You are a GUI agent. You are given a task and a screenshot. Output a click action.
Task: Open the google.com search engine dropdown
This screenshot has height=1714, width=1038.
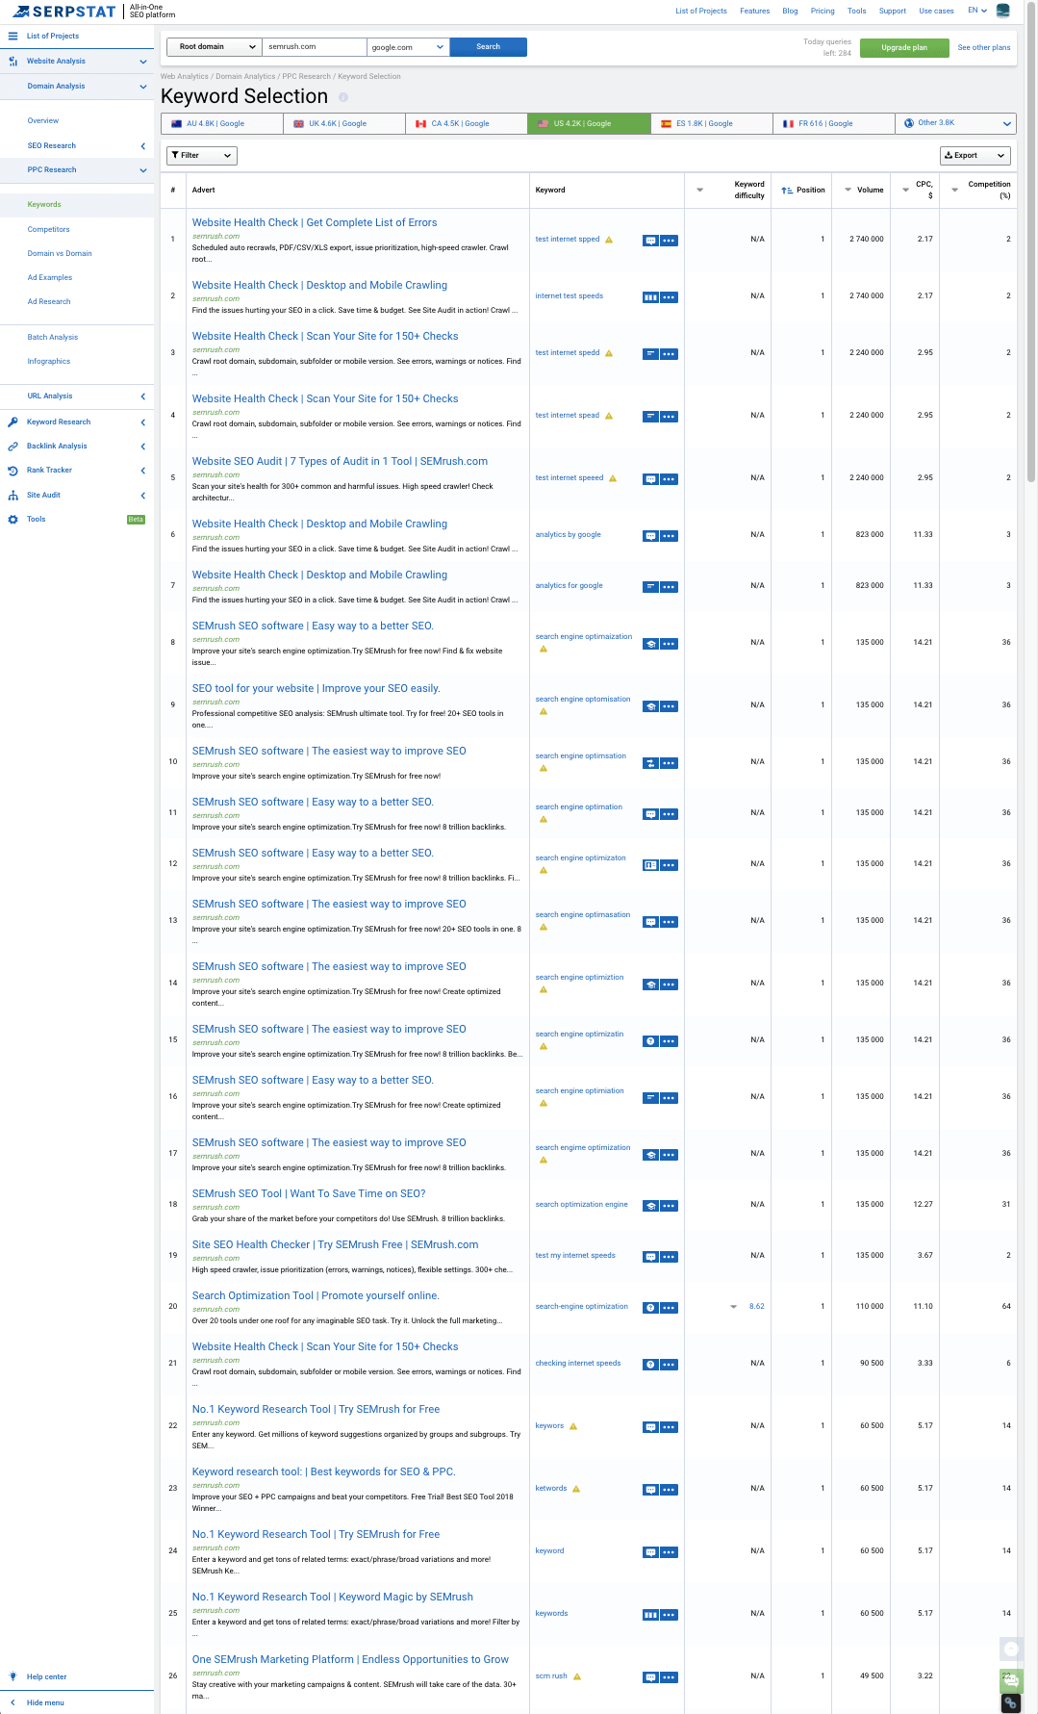click(408, 47)
